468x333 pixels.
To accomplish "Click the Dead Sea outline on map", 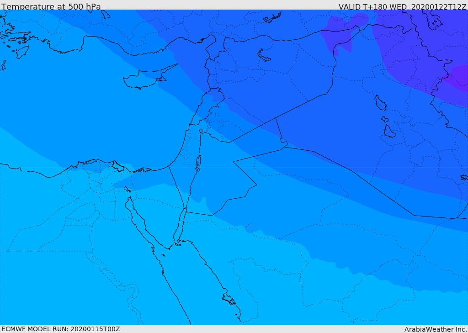I will (198, 163).
